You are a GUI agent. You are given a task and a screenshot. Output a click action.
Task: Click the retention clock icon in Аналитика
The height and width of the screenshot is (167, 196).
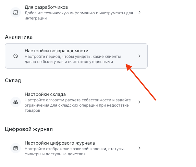click(x=15, y=56)
